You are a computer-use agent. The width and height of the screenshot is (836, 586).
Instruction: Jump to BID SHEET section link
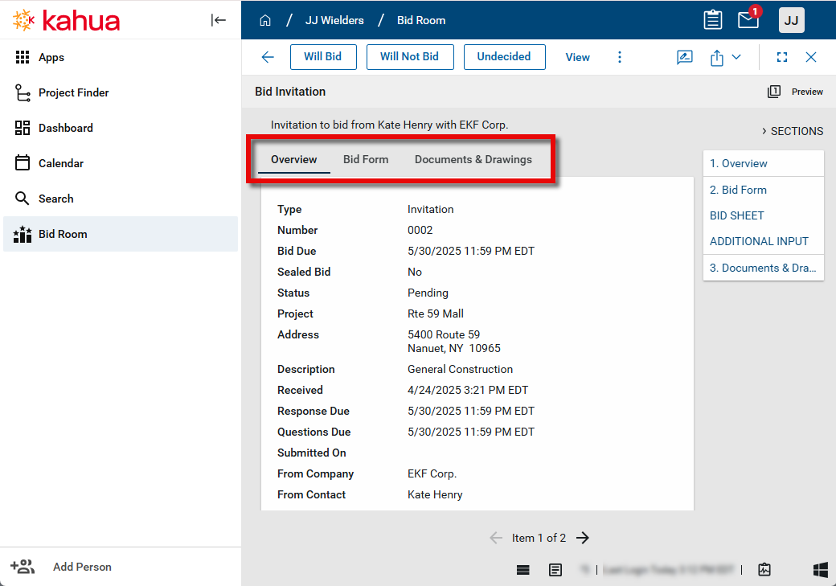(737, 215)
